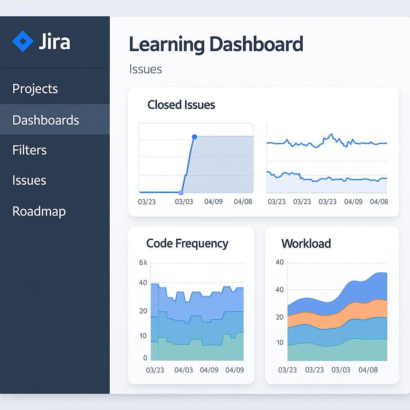Click the 6k axis label on Code Frequency
Viewport: 410px width, 410px height.
[143, 263]
